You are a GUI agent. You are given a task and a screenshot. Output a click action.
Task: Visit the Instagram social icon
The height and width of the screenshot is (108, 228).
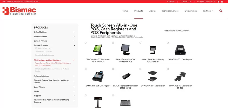(x=222, y=2)
